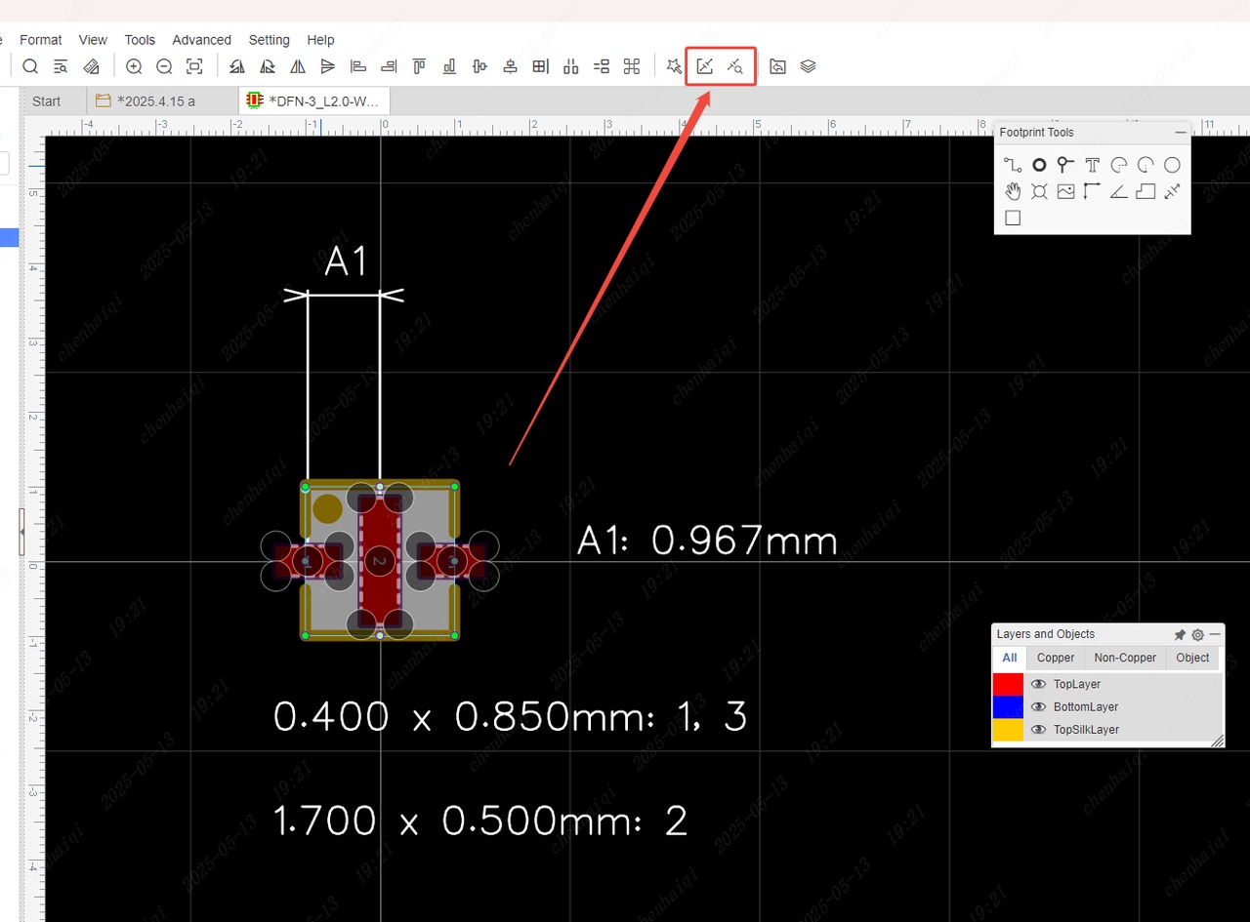The height and width of the screenshot is (922, 1250).
Task: Toggle visibility of BottomLayer
Action: click(x=1039, y=706)
